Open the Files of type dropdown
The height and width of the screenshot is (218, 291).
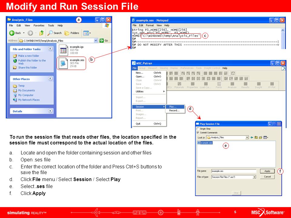tap(254, 177)
